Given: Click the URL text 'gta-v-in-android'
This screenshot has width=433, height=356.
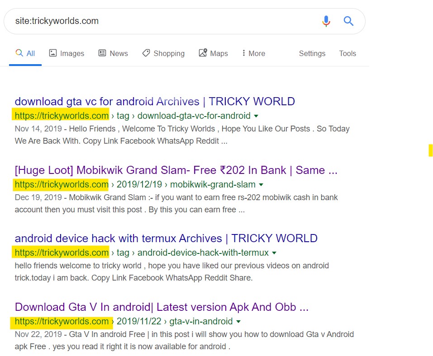Looking at the screenshot, I should pos(201,321).
